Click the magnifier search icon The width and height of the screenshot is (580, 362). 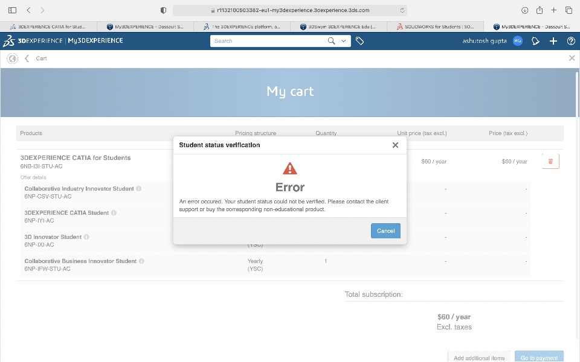pos(332,41)
